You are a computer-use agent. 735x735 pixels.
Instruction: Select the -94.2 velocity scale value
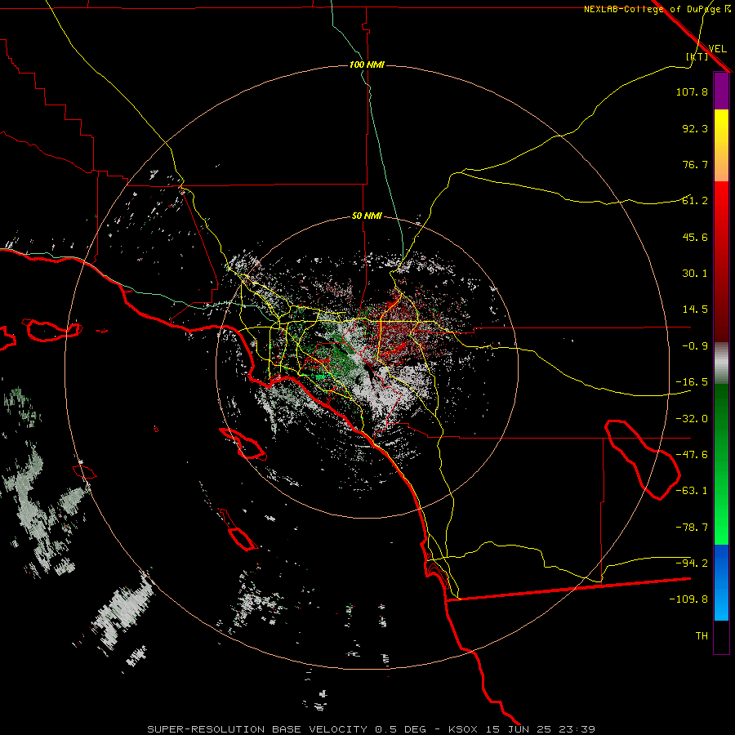(692, 563)
